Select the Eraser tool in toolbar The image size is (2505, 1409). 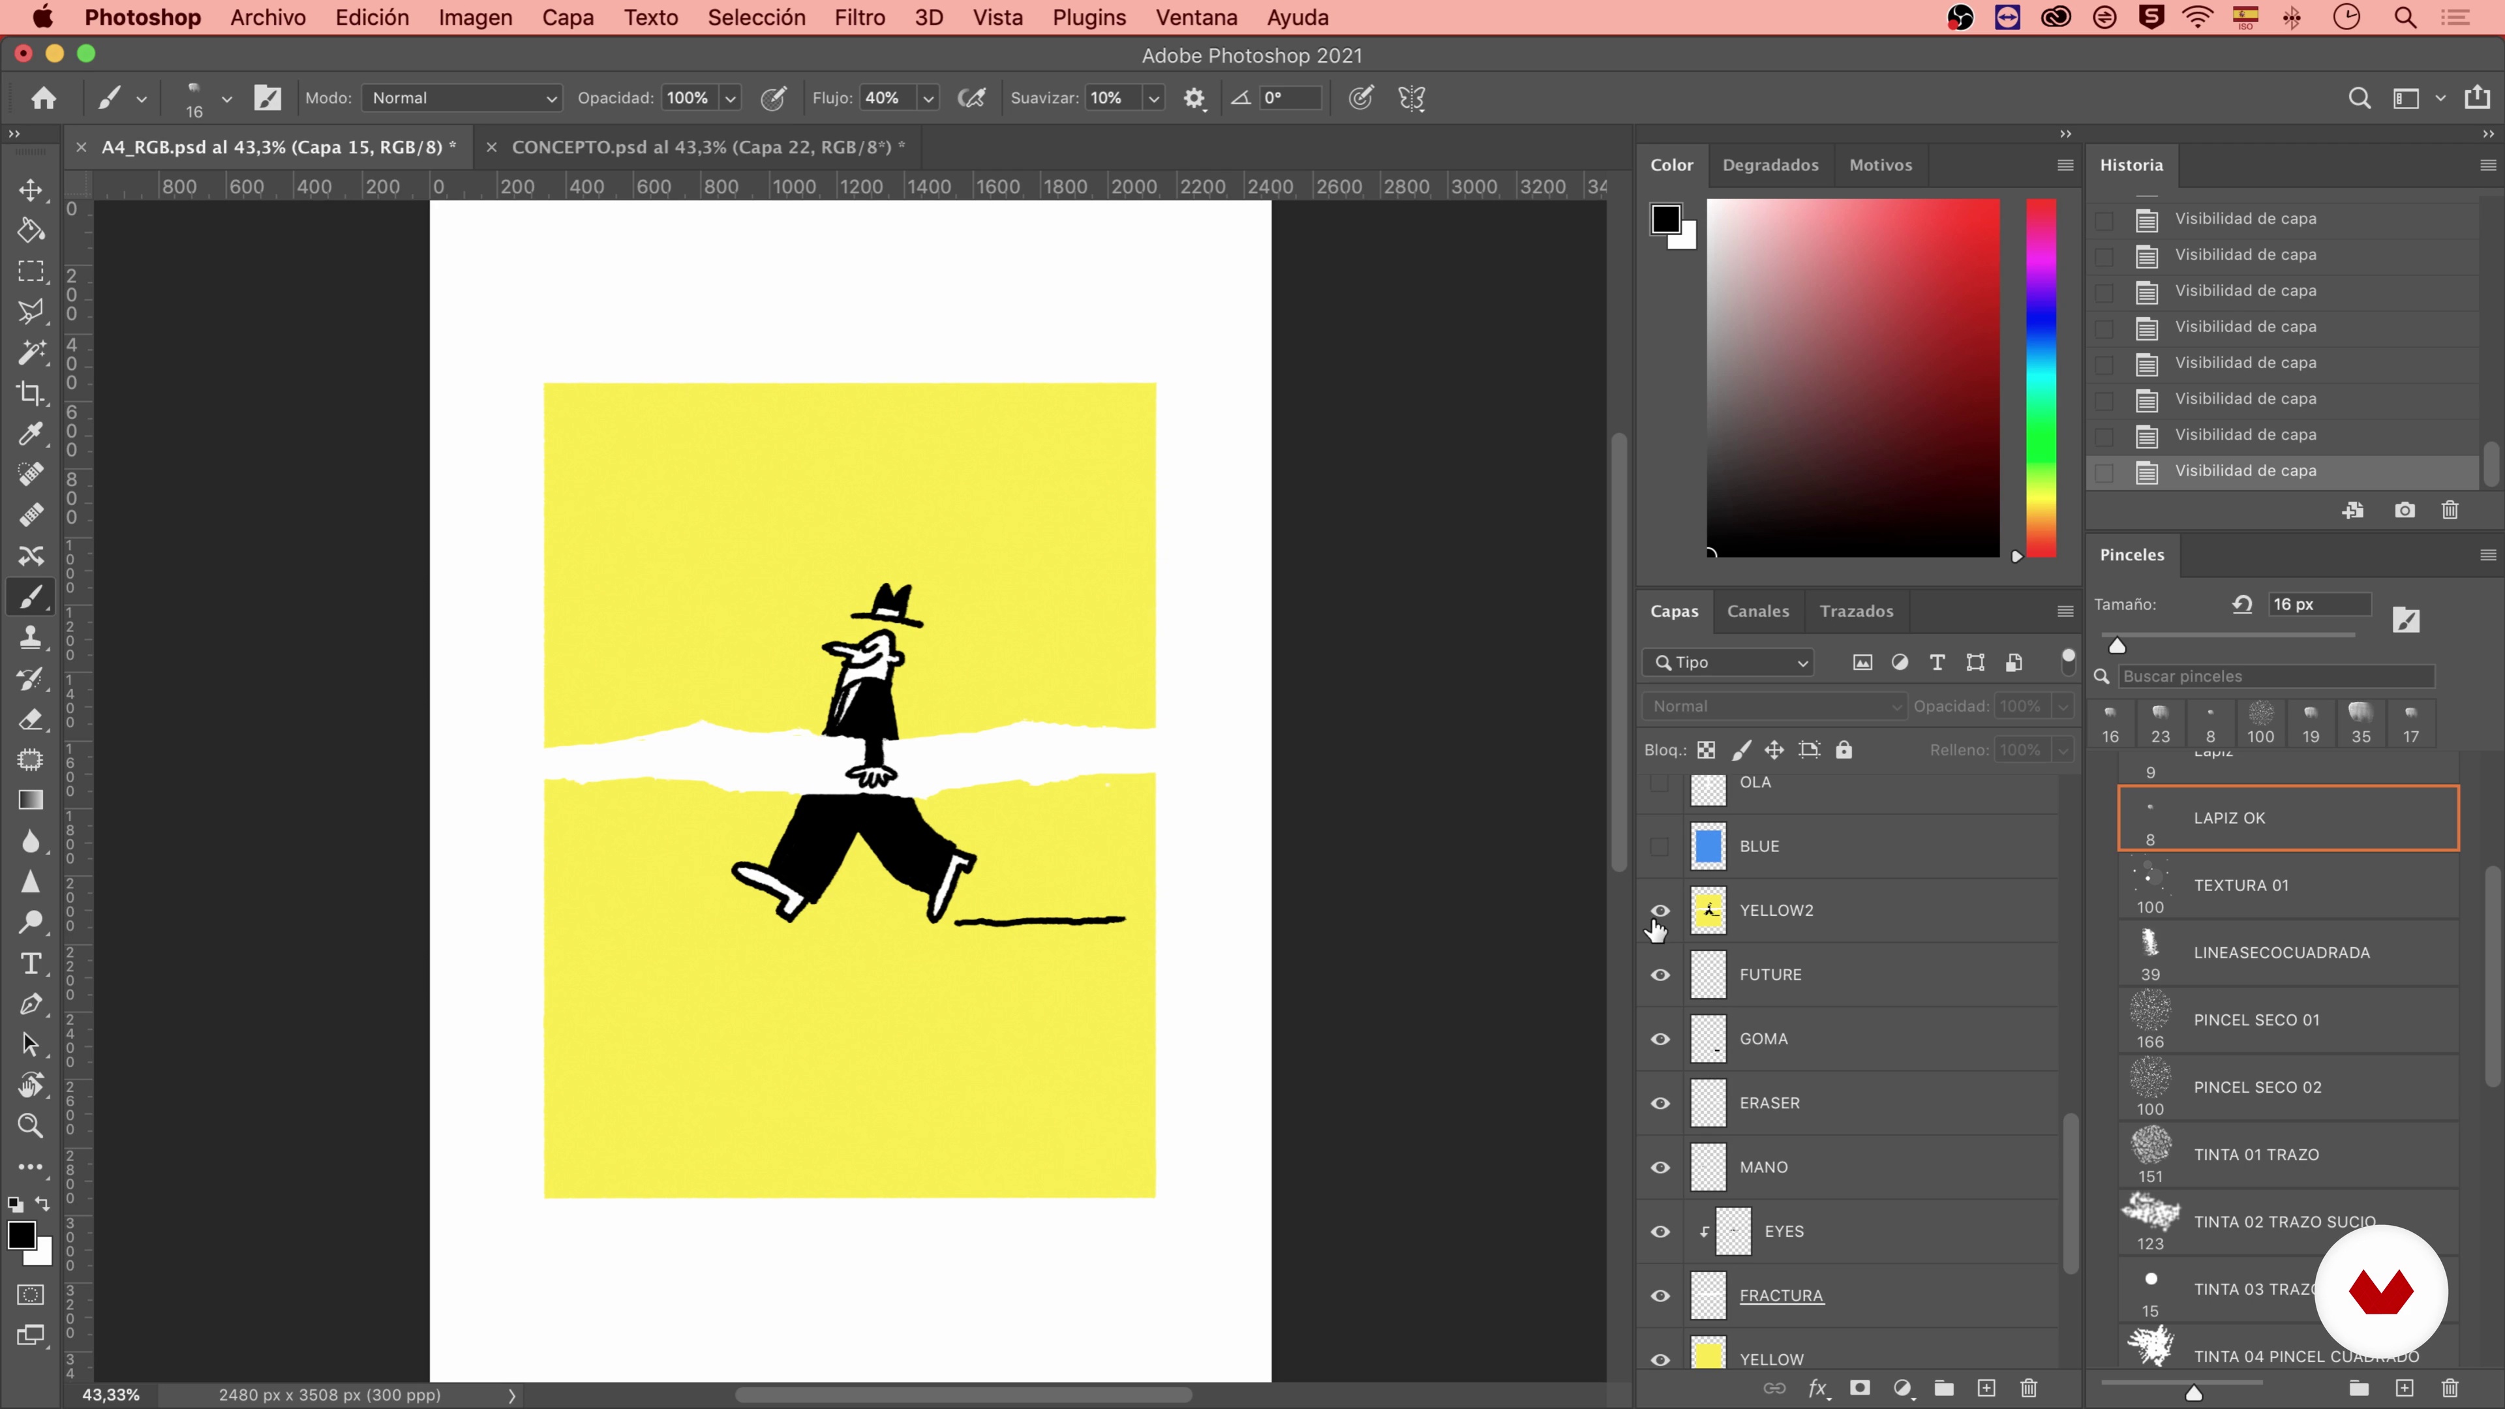pyautogui.click(x=30, y=720)
